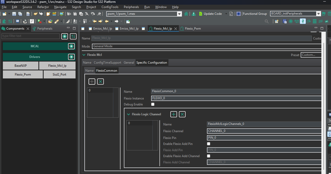
Task: Select the Siul2_Port driver
Action: [59, 75]
